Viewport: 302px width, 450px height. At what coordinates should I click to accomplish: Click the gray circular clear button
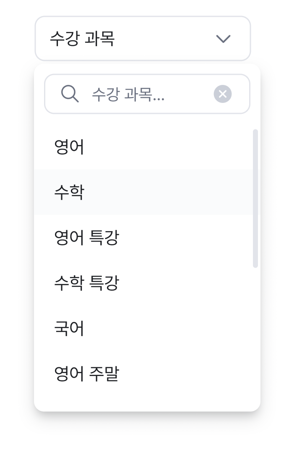(223, 94)
